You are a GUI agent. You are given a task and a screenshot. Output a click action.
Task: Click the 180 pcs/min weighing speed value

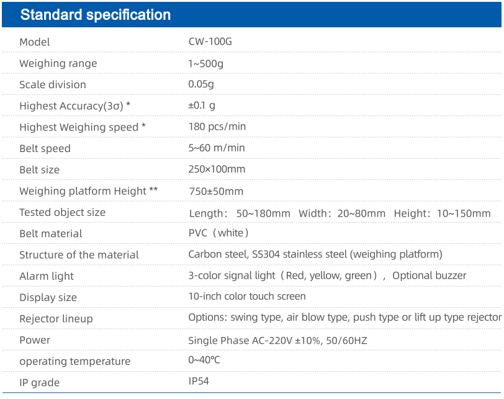click(x=217, y=127)
